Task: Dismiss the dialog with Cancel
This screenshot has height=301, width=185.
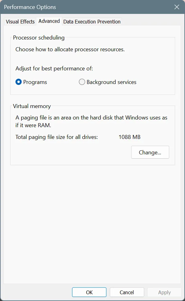Action: (127, 292)
